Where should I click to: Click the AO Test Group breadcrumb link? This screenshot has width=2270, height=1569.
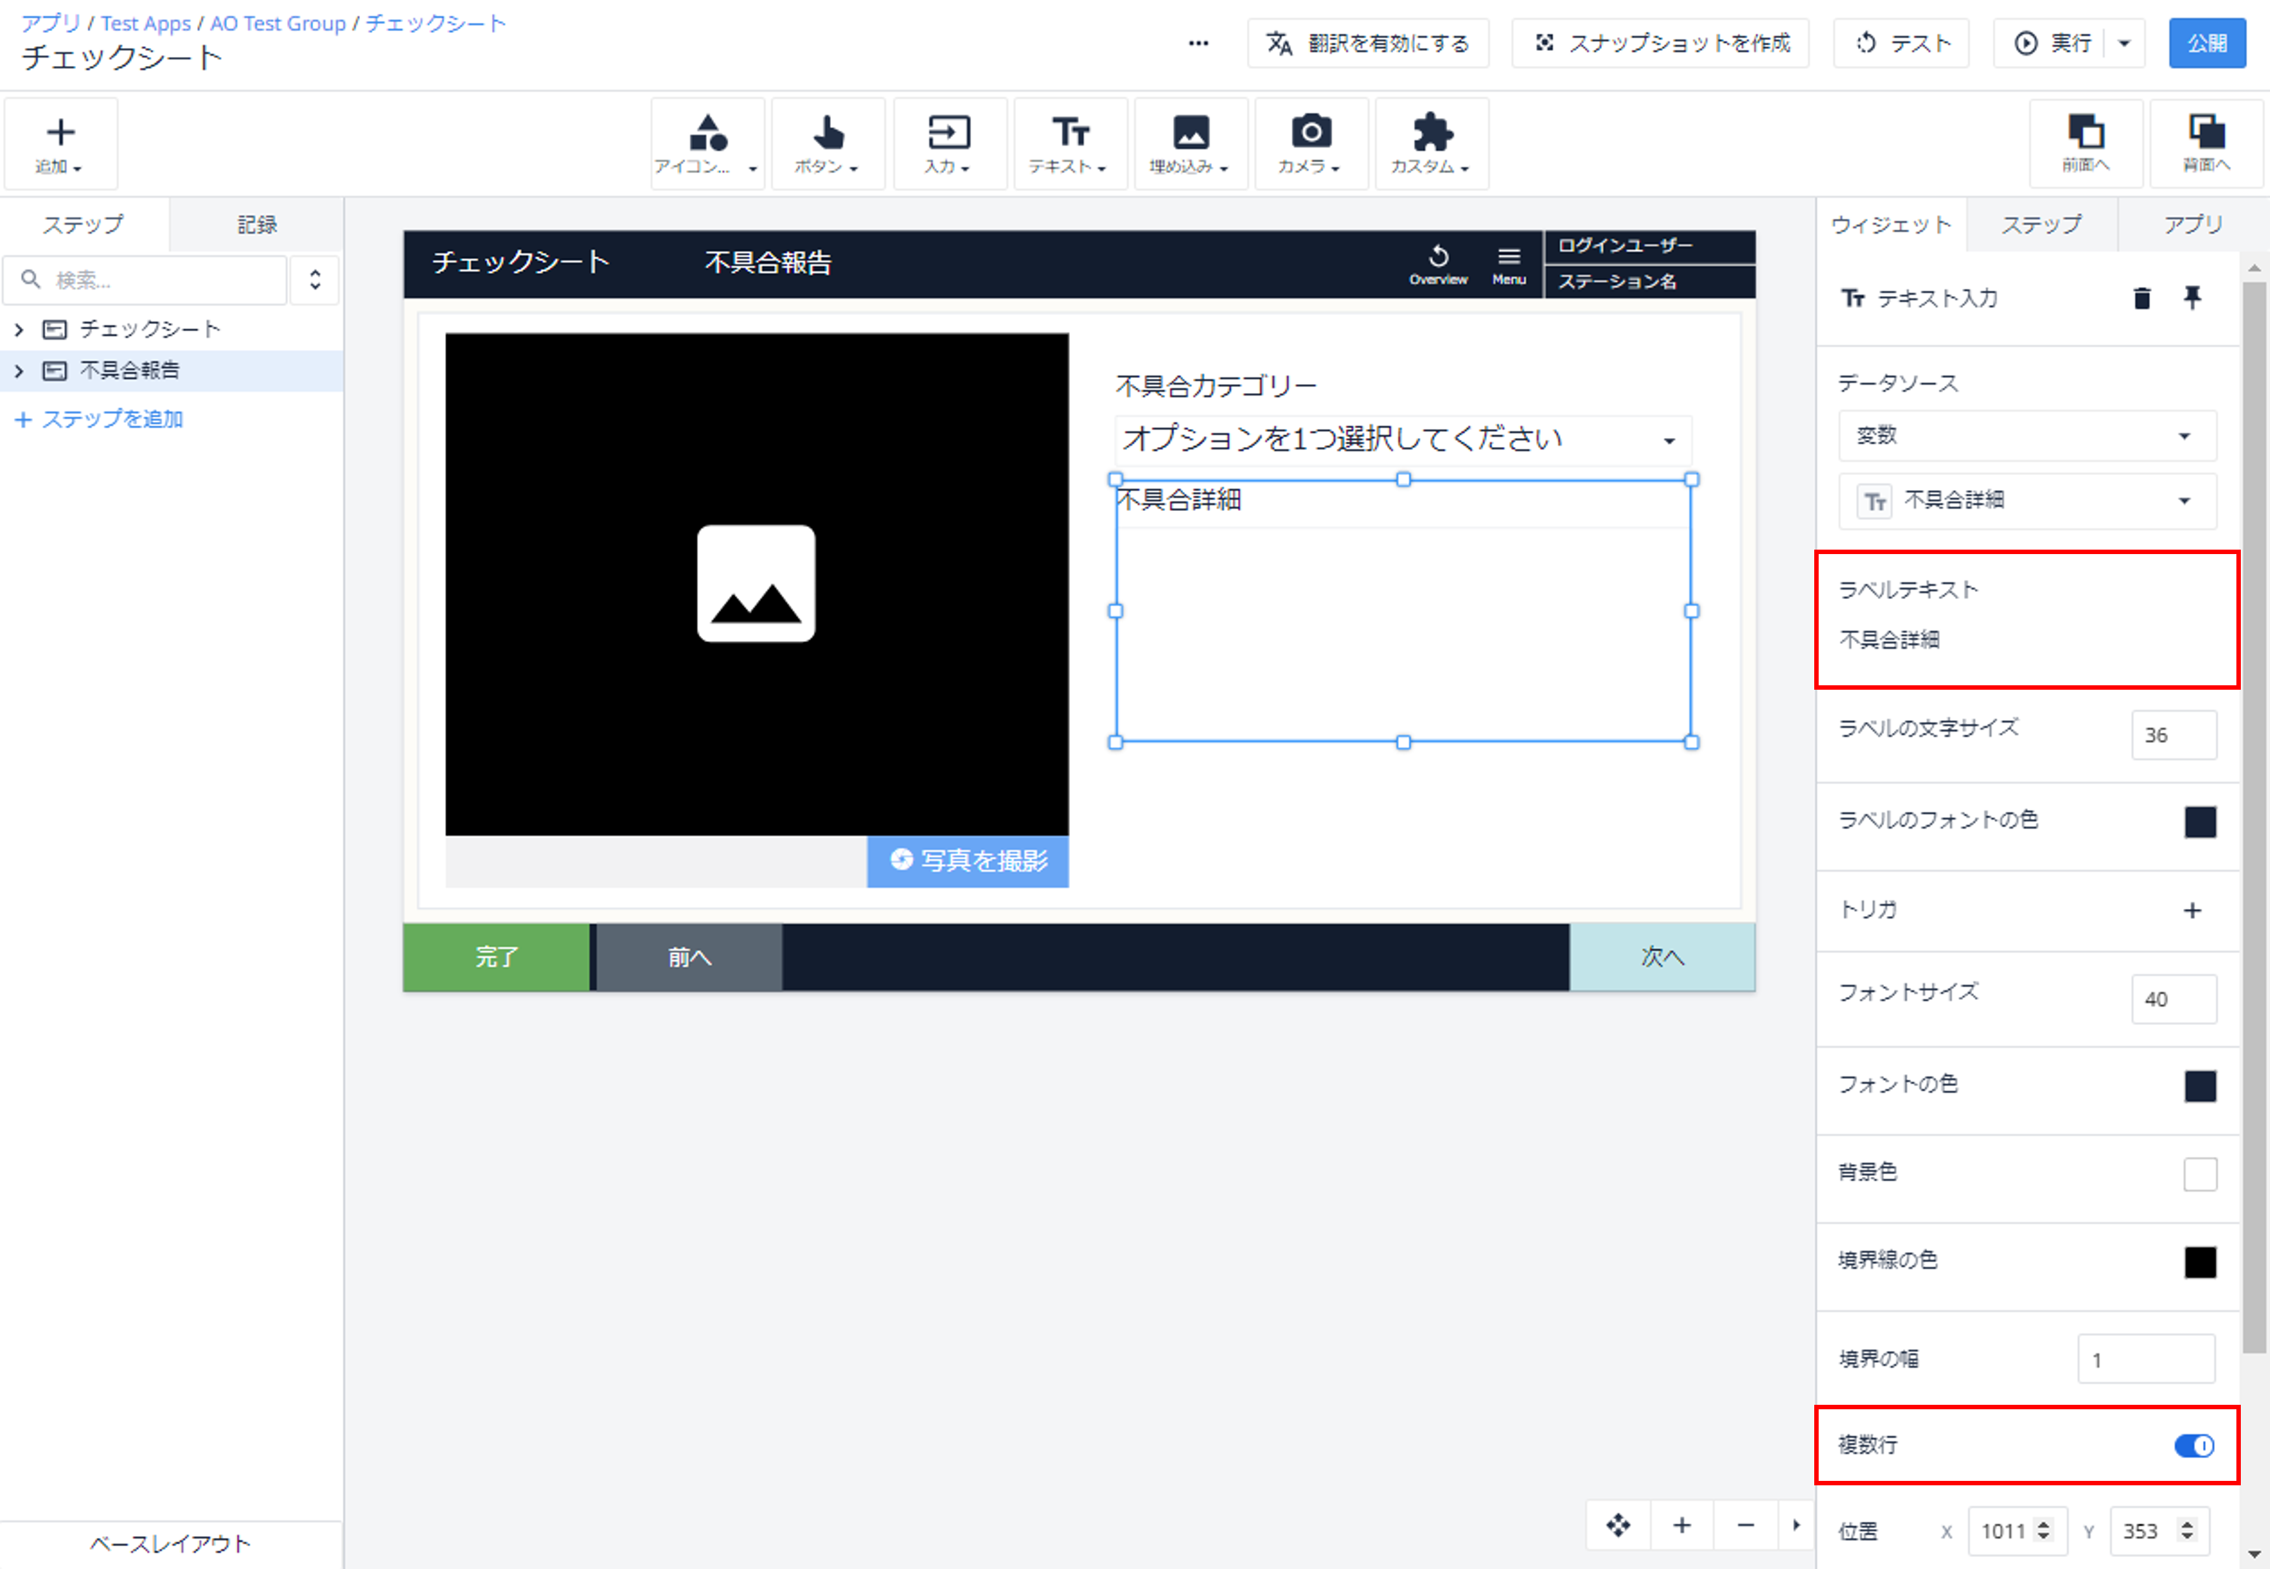(x=278, y=23)
